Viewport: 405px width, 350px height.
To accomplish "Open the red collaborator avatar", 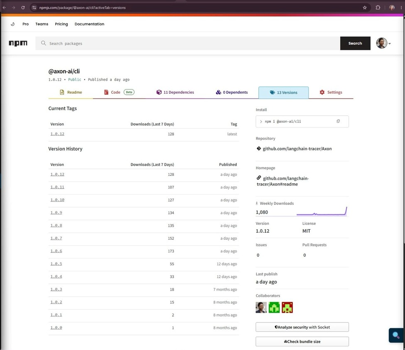I will tap(287, 307).
